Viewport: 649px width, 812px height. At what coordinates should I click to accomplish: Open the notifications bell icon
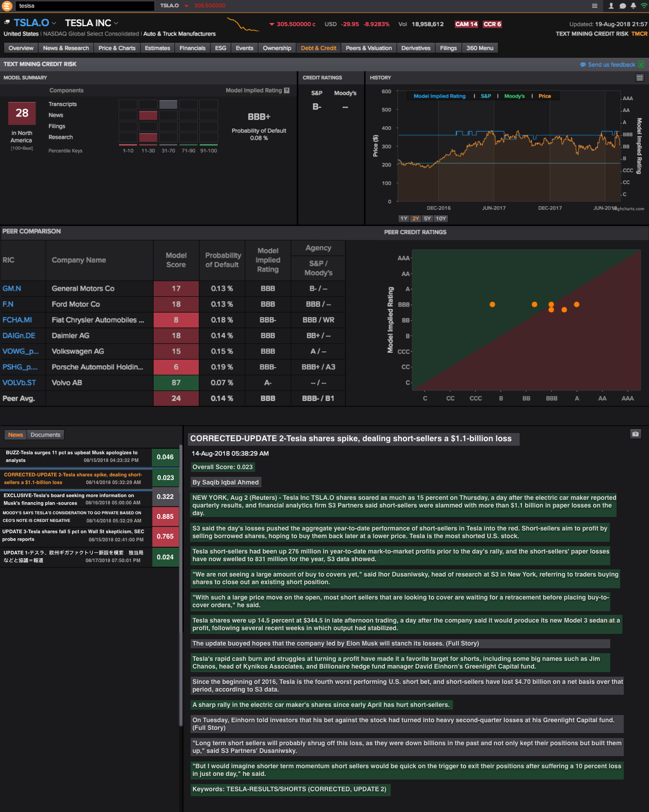point(633,6)
